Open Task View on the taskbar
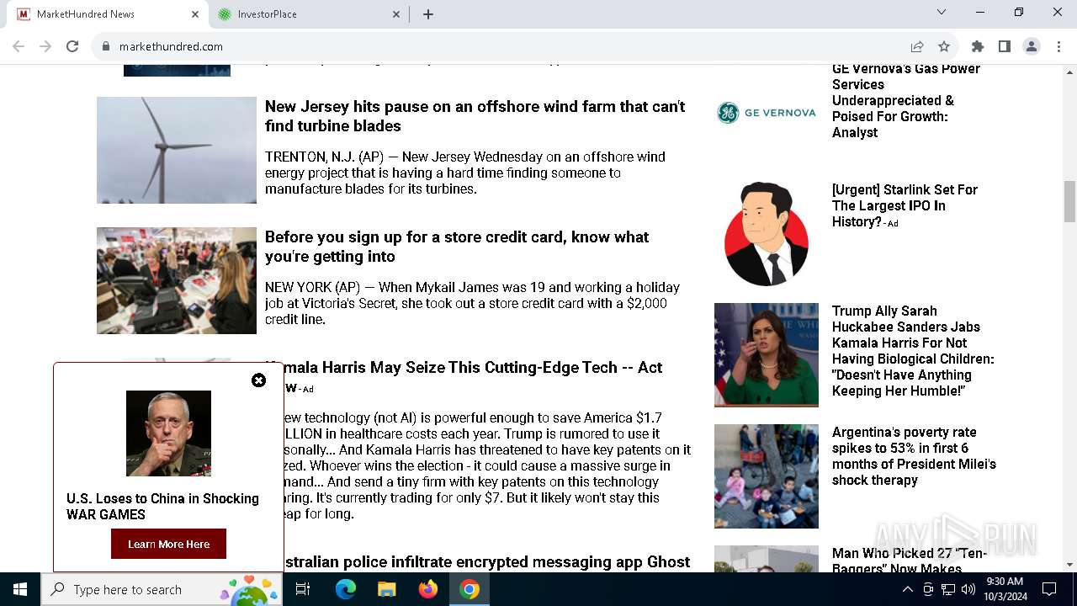1077x606 pixels. 303,589
